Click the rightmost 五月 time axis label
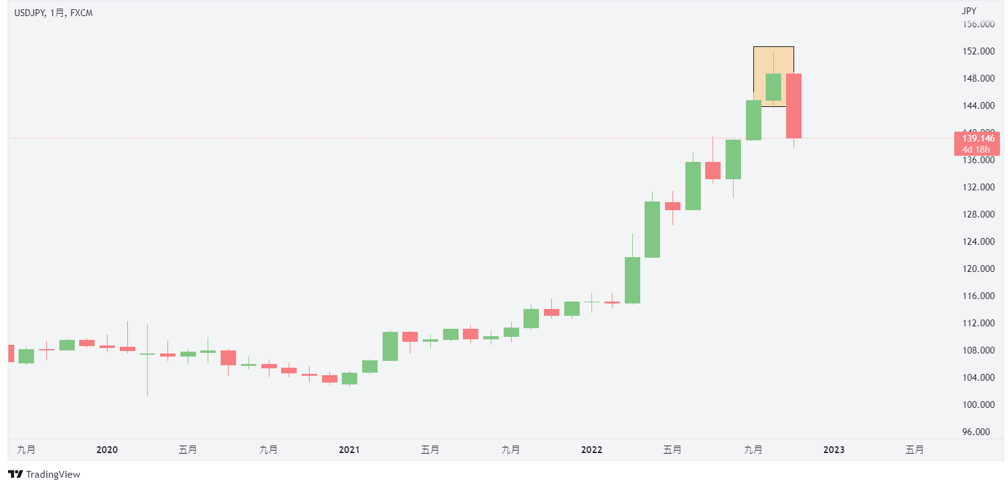The height and width of the screenshot is (487, 1008). [915, 450]
